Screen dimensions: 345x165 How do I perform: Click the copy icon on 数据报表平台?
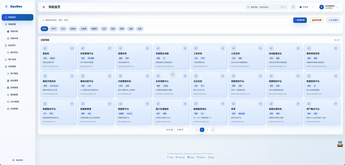[309, 76]
